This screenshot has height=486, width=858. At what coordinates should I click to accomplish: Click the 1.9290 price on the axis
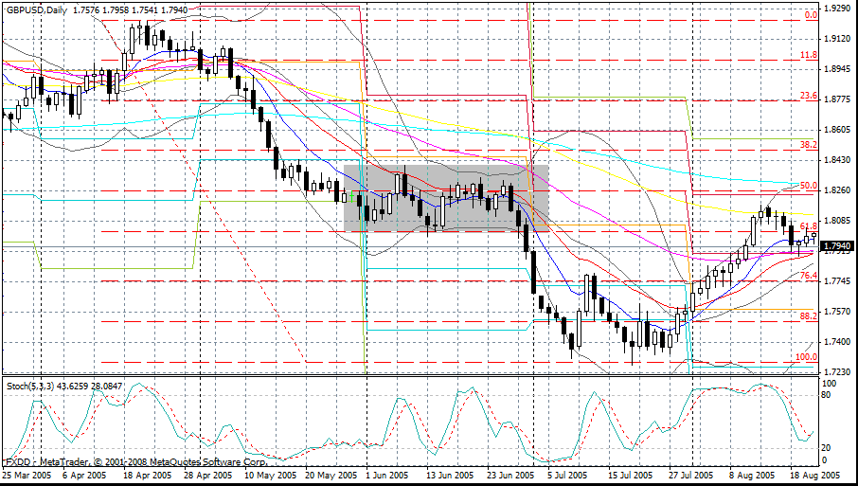click(836, 9)
